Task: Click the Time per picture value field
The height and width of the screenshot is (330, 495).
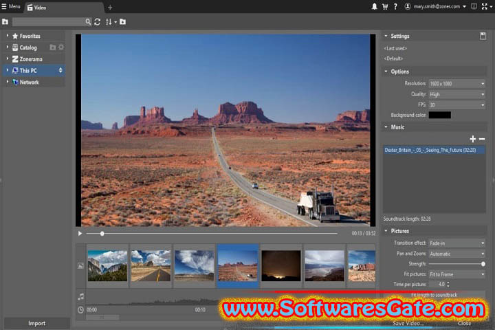Action: click(437, 284)
